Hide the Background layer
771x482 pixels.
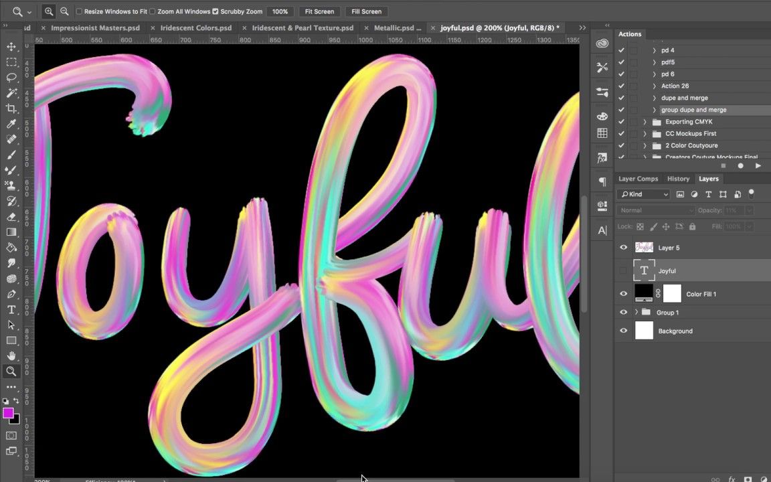click(x=623, y=331)
